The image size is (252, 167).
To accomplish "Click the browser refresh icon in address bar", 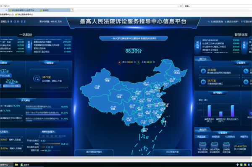I will [181, 6].
